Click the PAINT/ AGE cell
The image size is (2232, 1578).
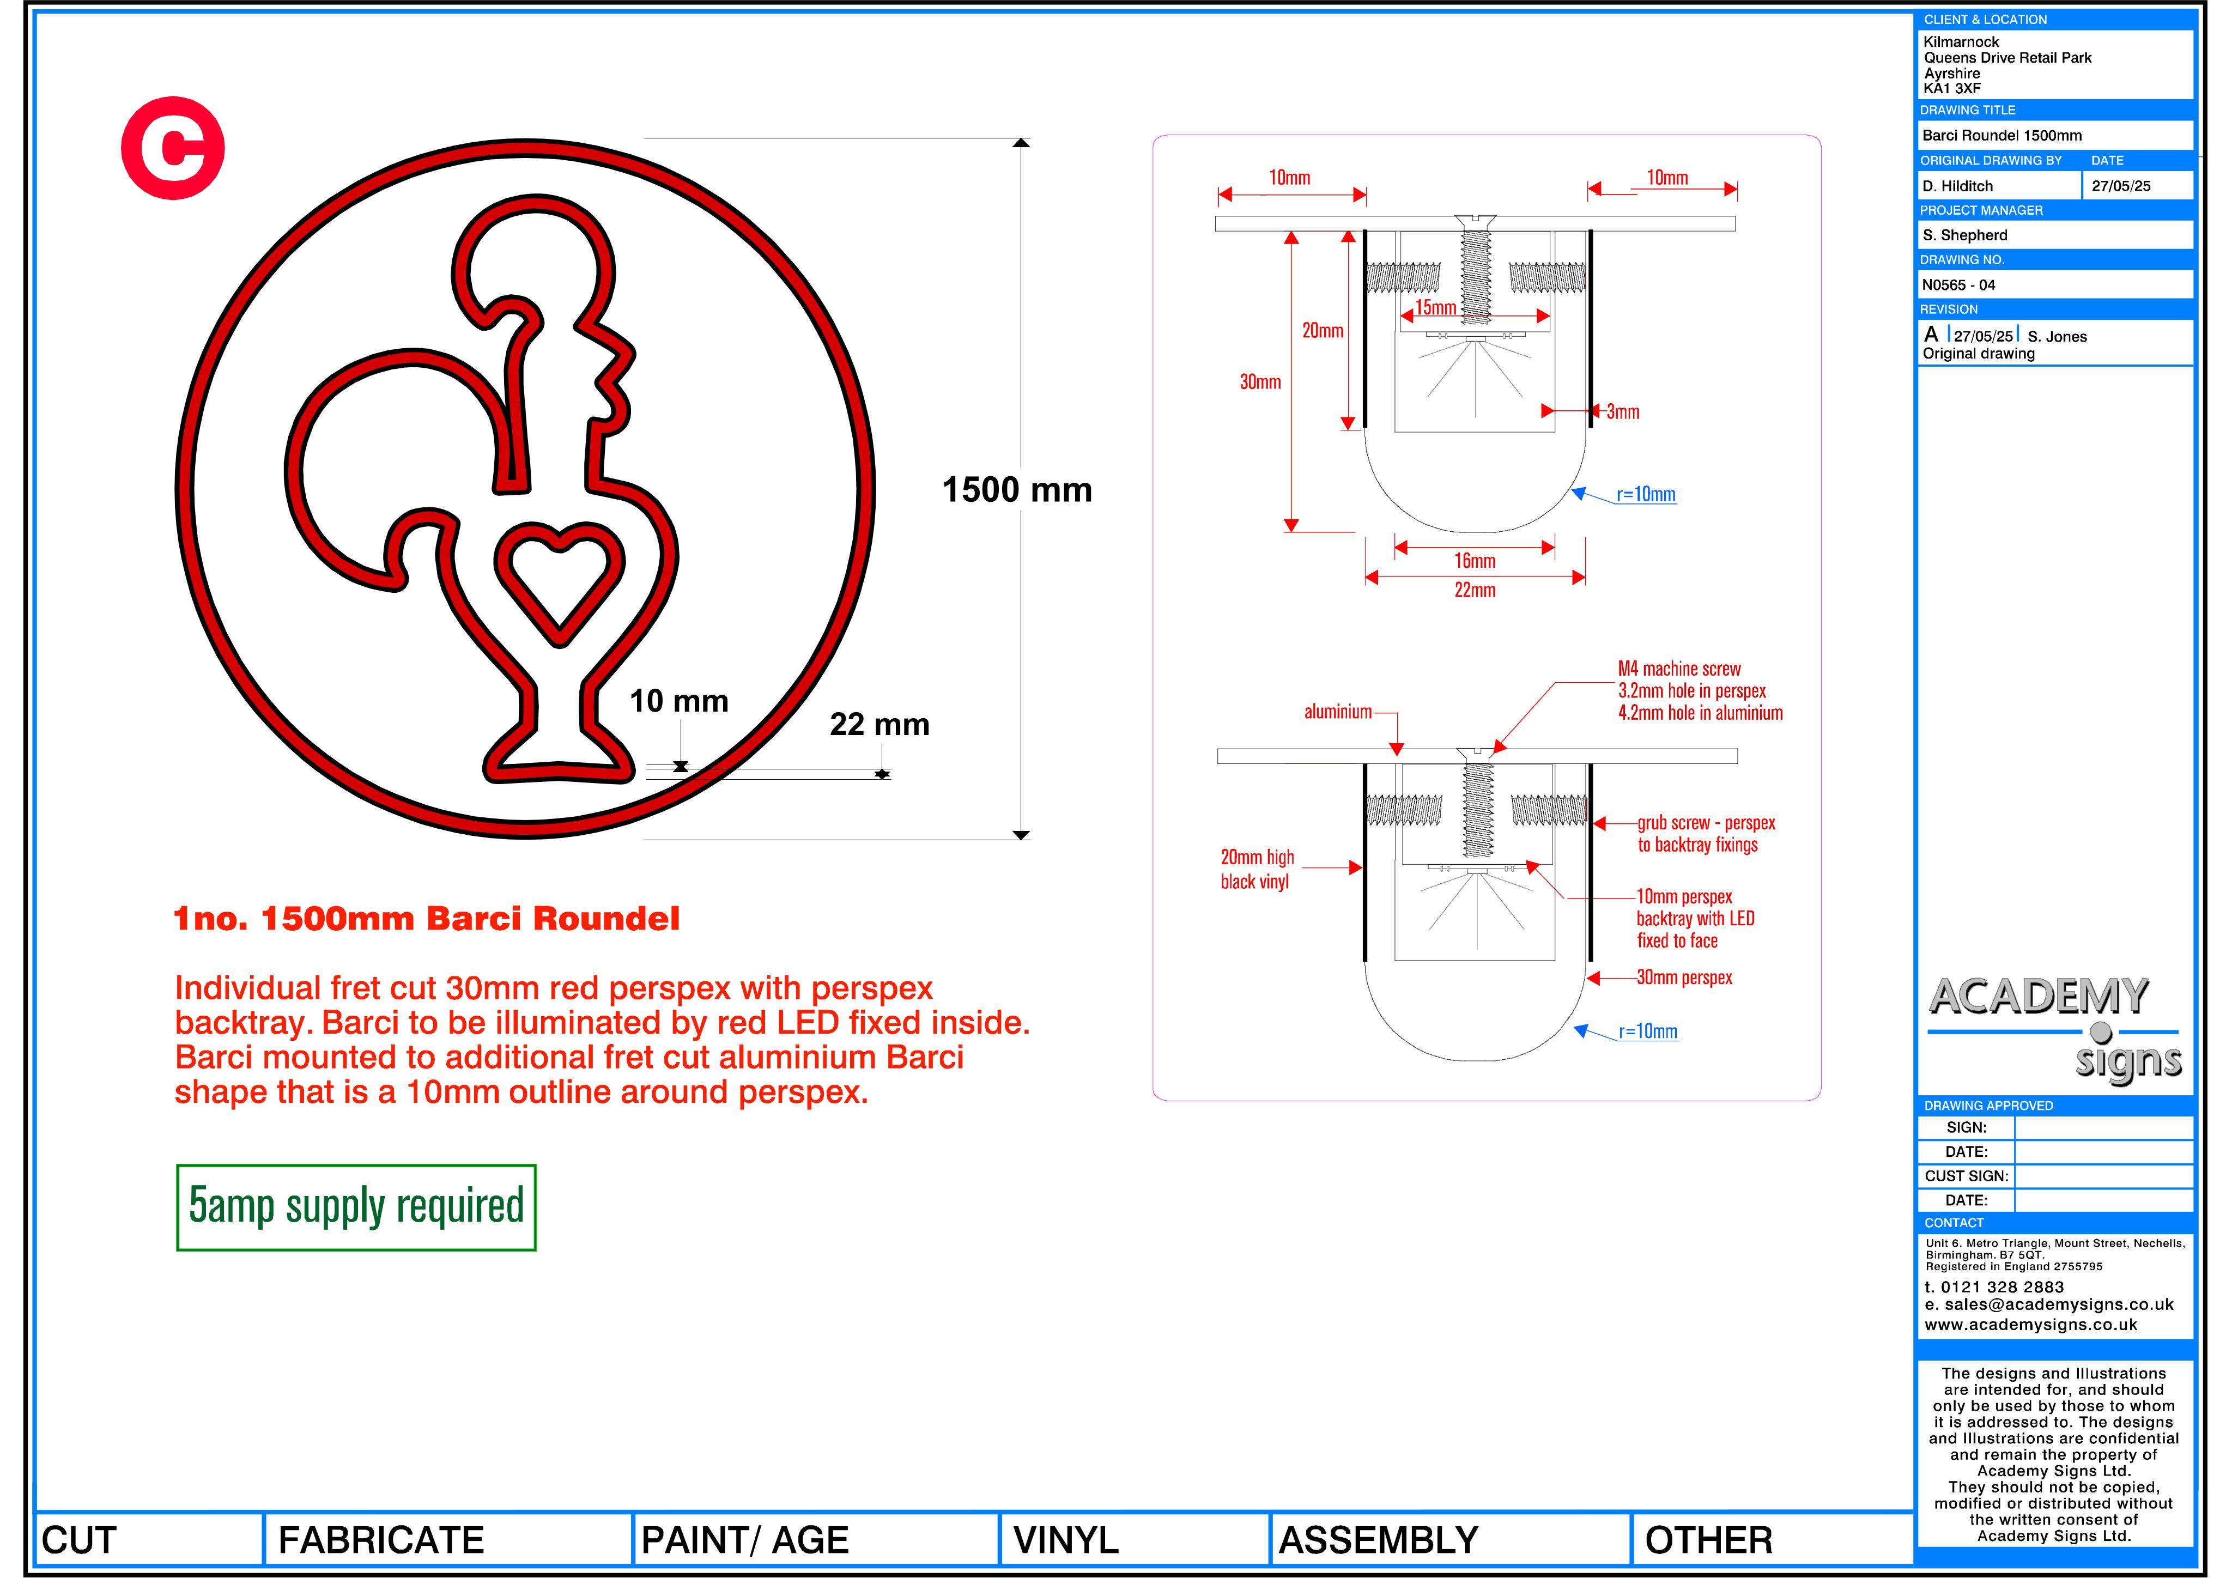point(817,1540)
